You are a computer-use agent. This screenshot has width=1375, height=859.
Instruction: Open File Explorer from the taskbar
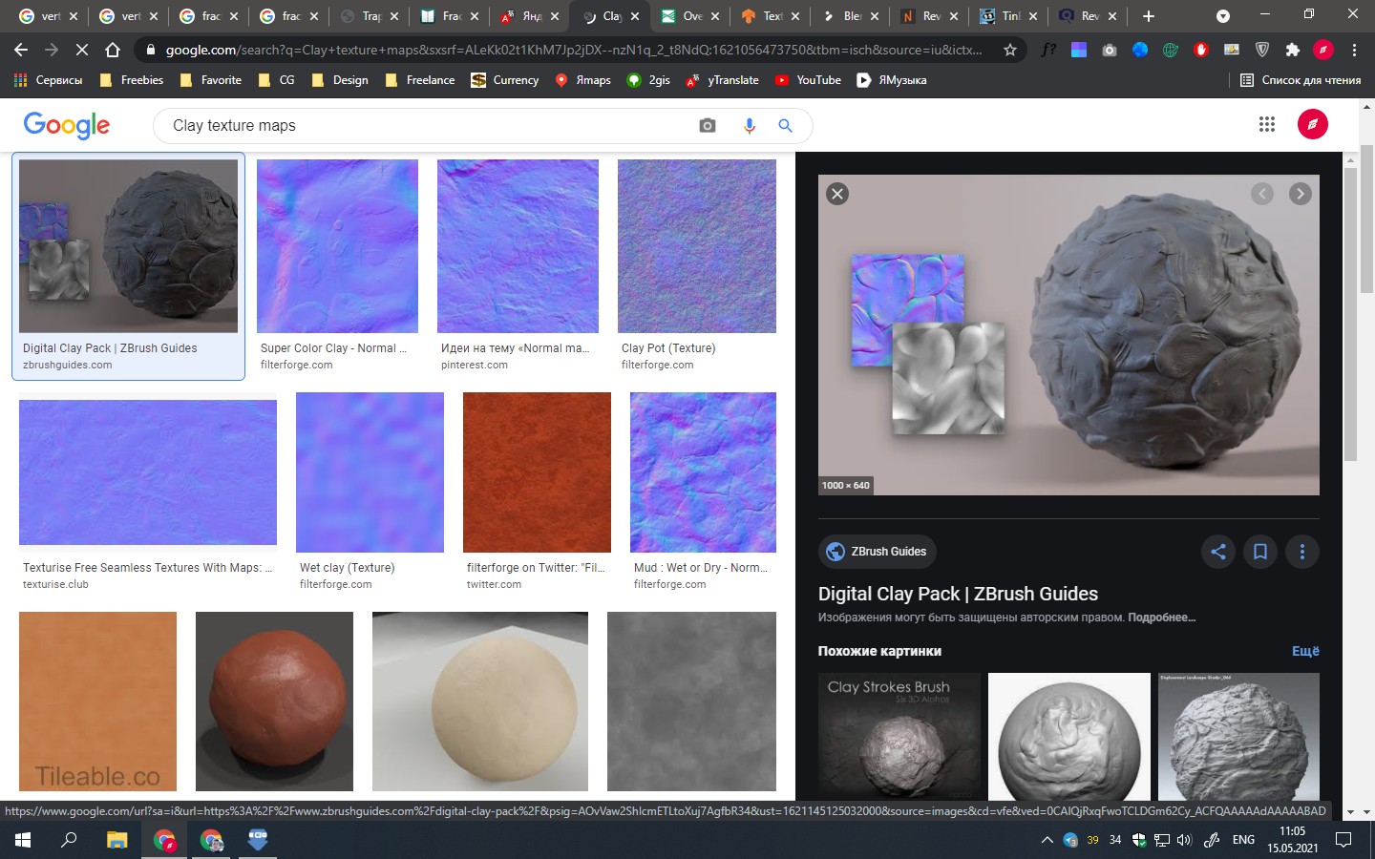tap(116, 840)
